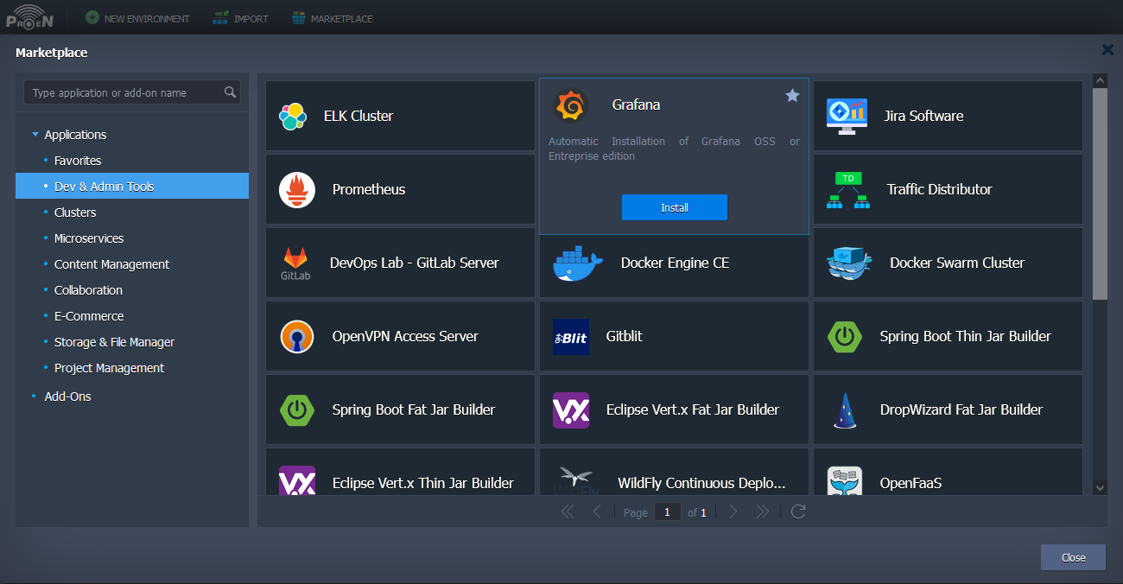Select the OpenVPN Access Server label
This screenshot has width=1123, height=584.
pyautogui.click(x=405, y=336)
